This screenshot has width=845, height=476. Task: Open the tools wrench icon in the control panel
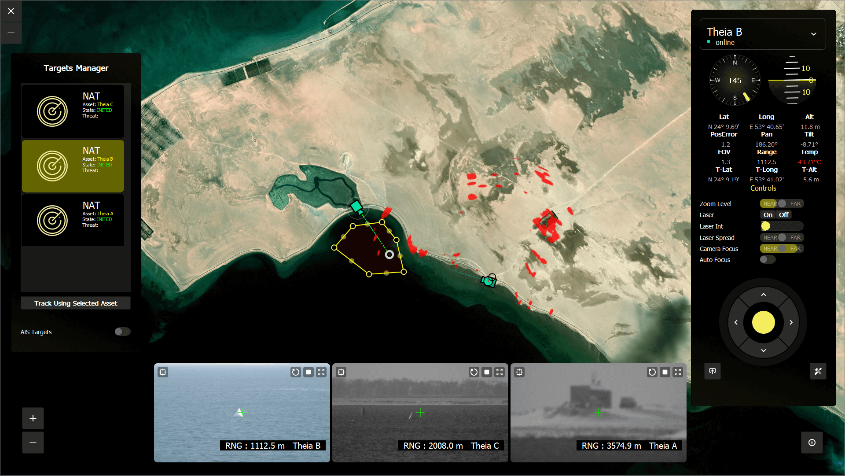coord(818,371)
